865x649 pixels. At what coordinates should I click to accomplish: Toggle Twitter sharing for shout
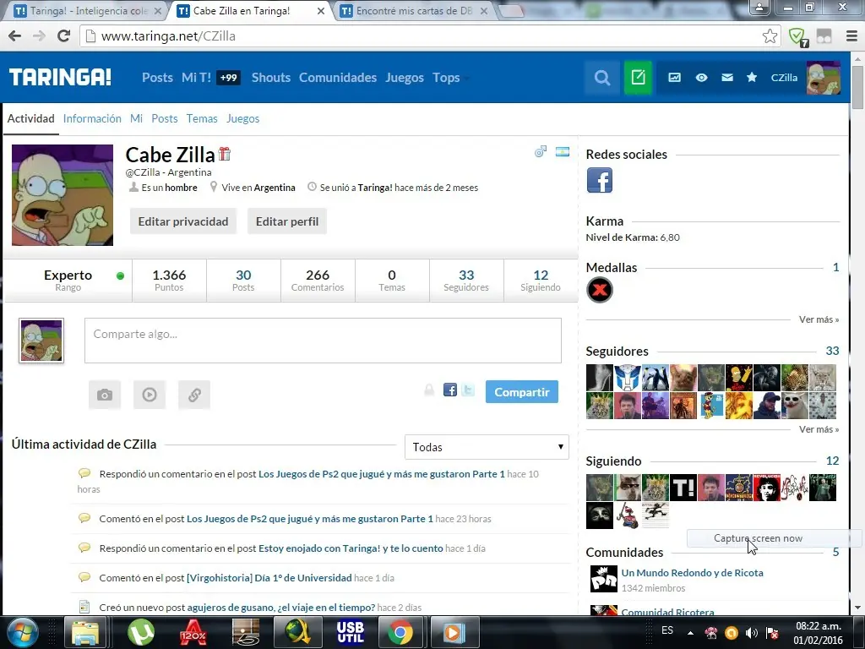(468, 390)
